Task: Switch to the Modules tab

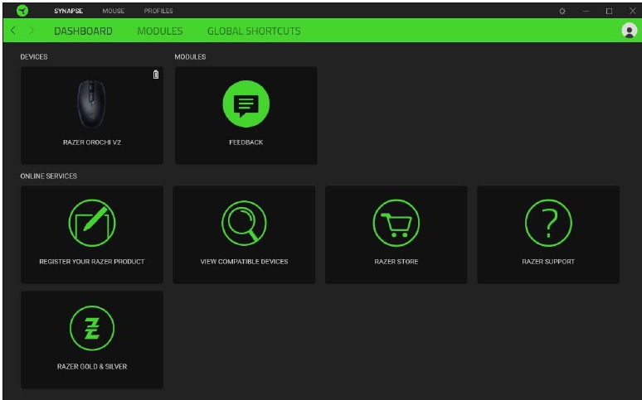Action: pyautogui.click(x=159, y=31)
